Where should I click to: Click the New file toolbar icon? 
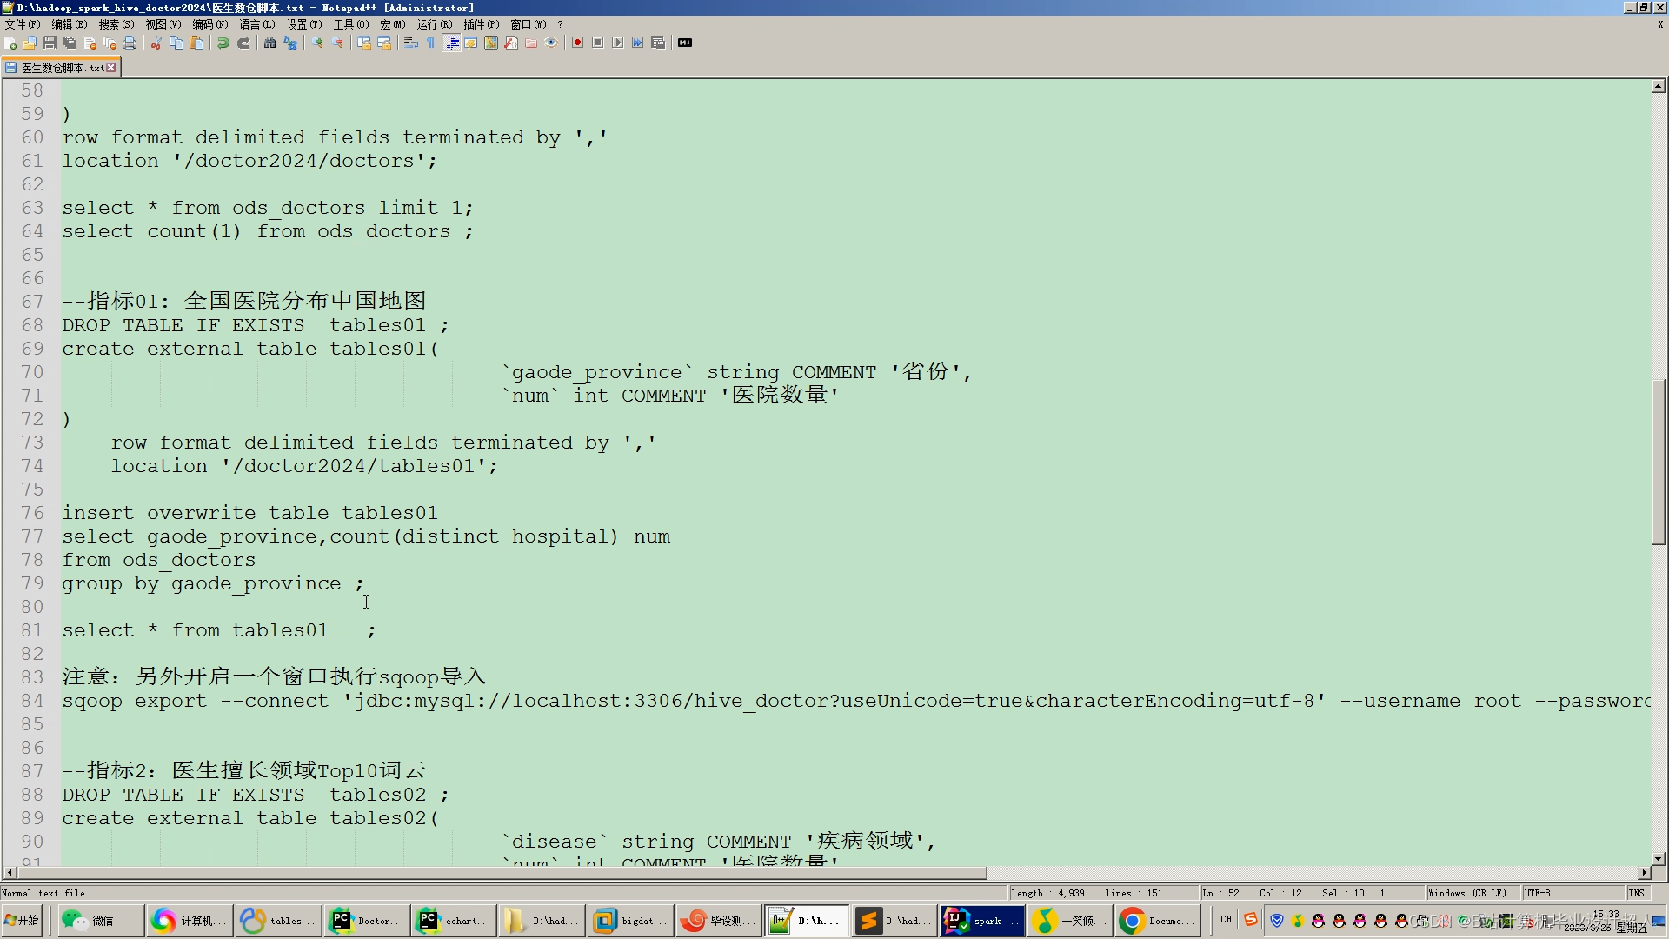click(10, 43)
